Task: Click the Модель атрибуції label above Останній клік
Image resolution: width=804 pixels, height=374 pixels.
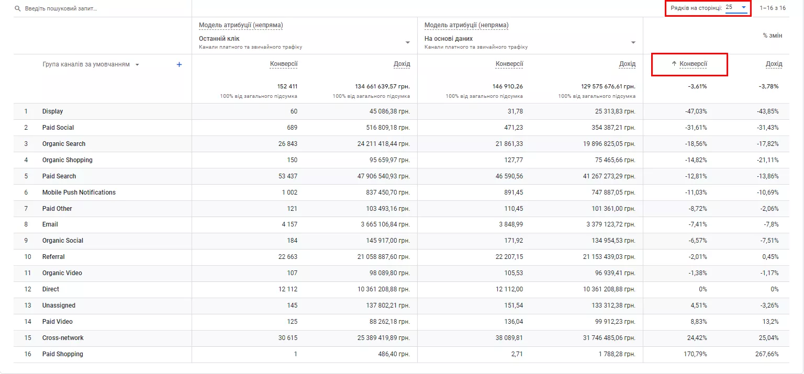Action: [x=241, y=25]
